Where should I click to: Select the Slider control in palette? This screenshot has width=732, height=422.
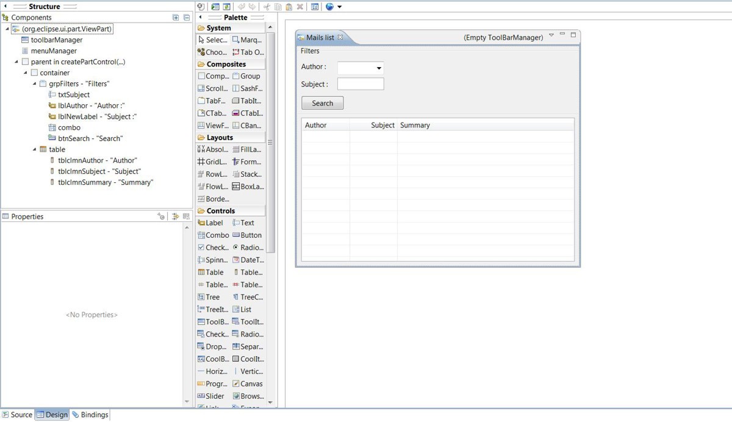212,396
